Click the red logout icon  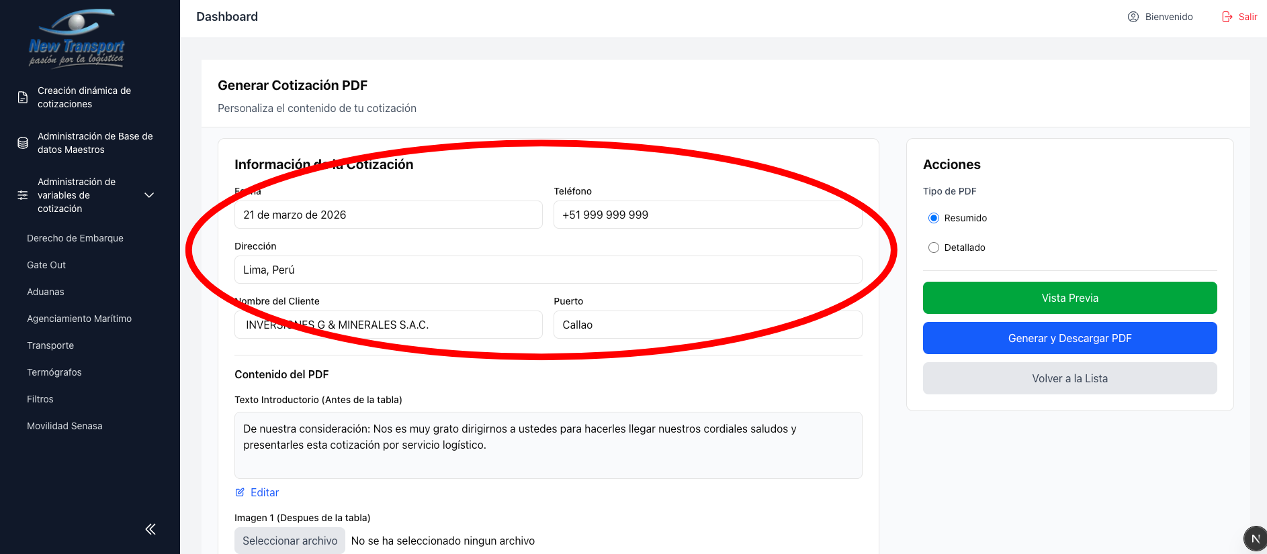pyautogui.click(x=1227, y=17)
